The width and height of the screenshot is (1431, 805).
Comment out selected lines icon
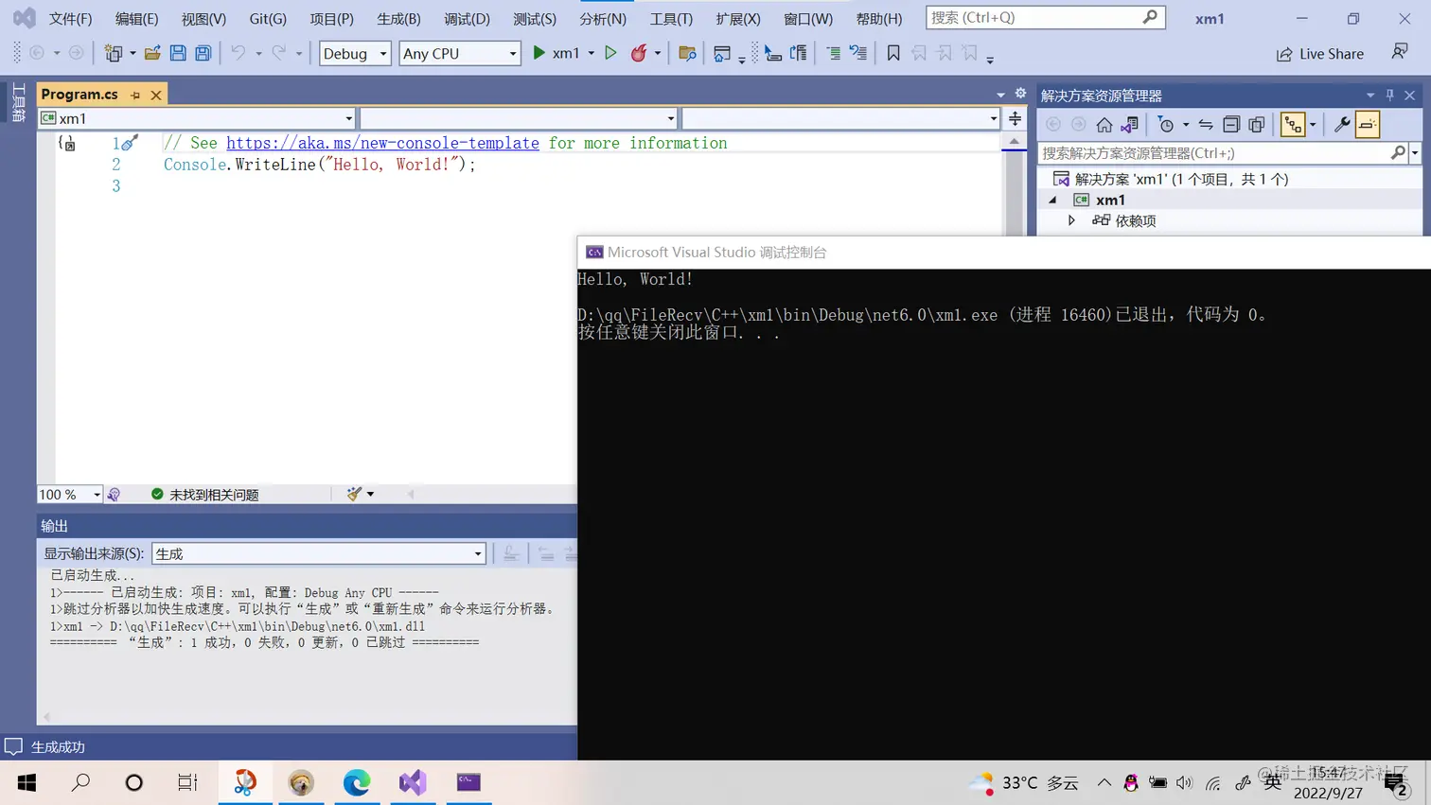(833, 54)
